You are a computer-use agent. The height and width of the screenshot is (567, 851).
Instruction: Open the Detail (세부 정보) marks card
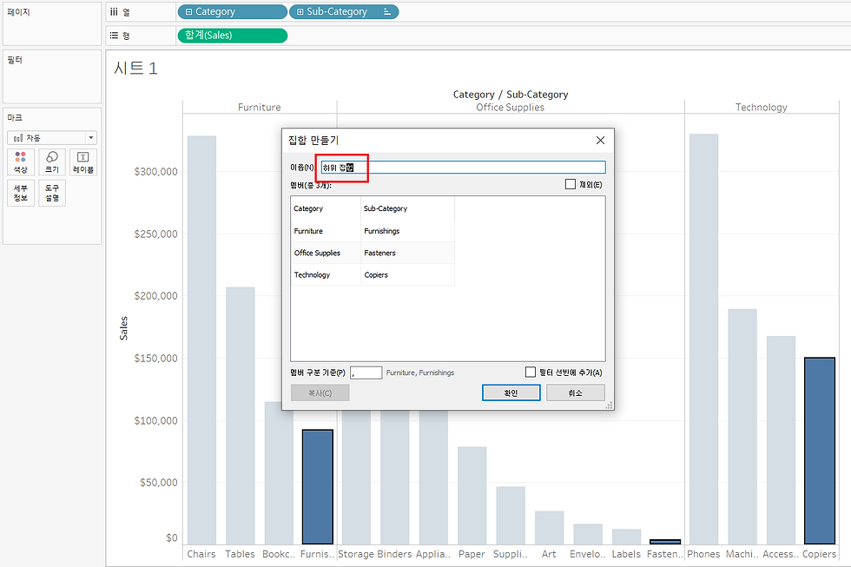pos(21,193)
